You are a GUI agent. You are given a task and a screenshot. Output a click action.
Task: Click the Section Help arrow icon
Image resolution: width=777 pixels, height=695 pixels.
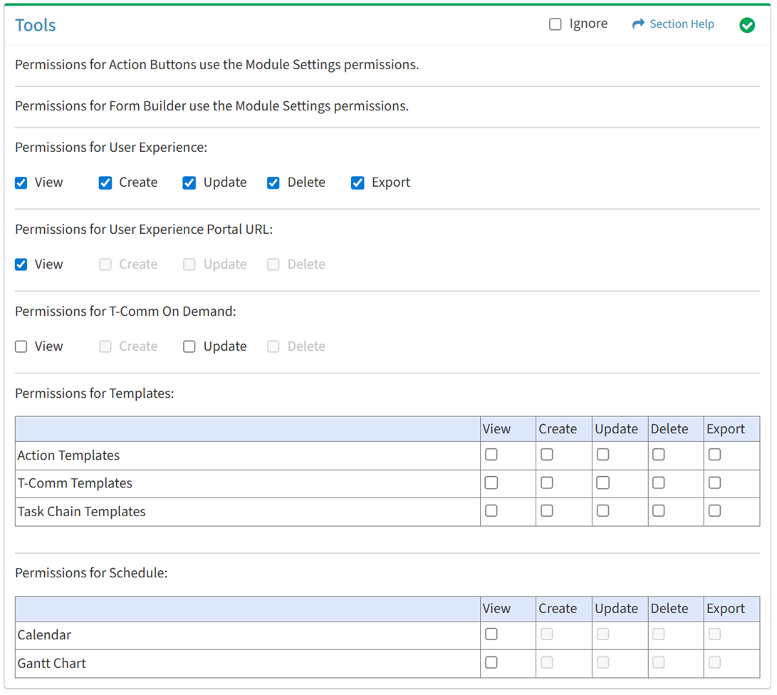point(638,24)
